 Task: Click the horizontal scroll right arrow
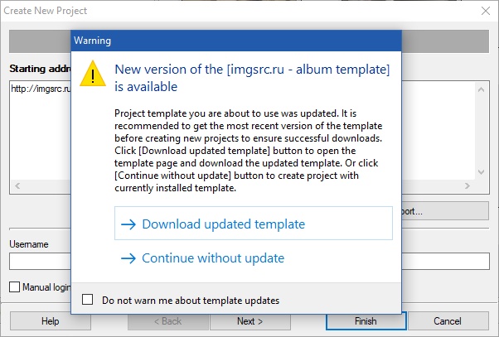[468, 185]
